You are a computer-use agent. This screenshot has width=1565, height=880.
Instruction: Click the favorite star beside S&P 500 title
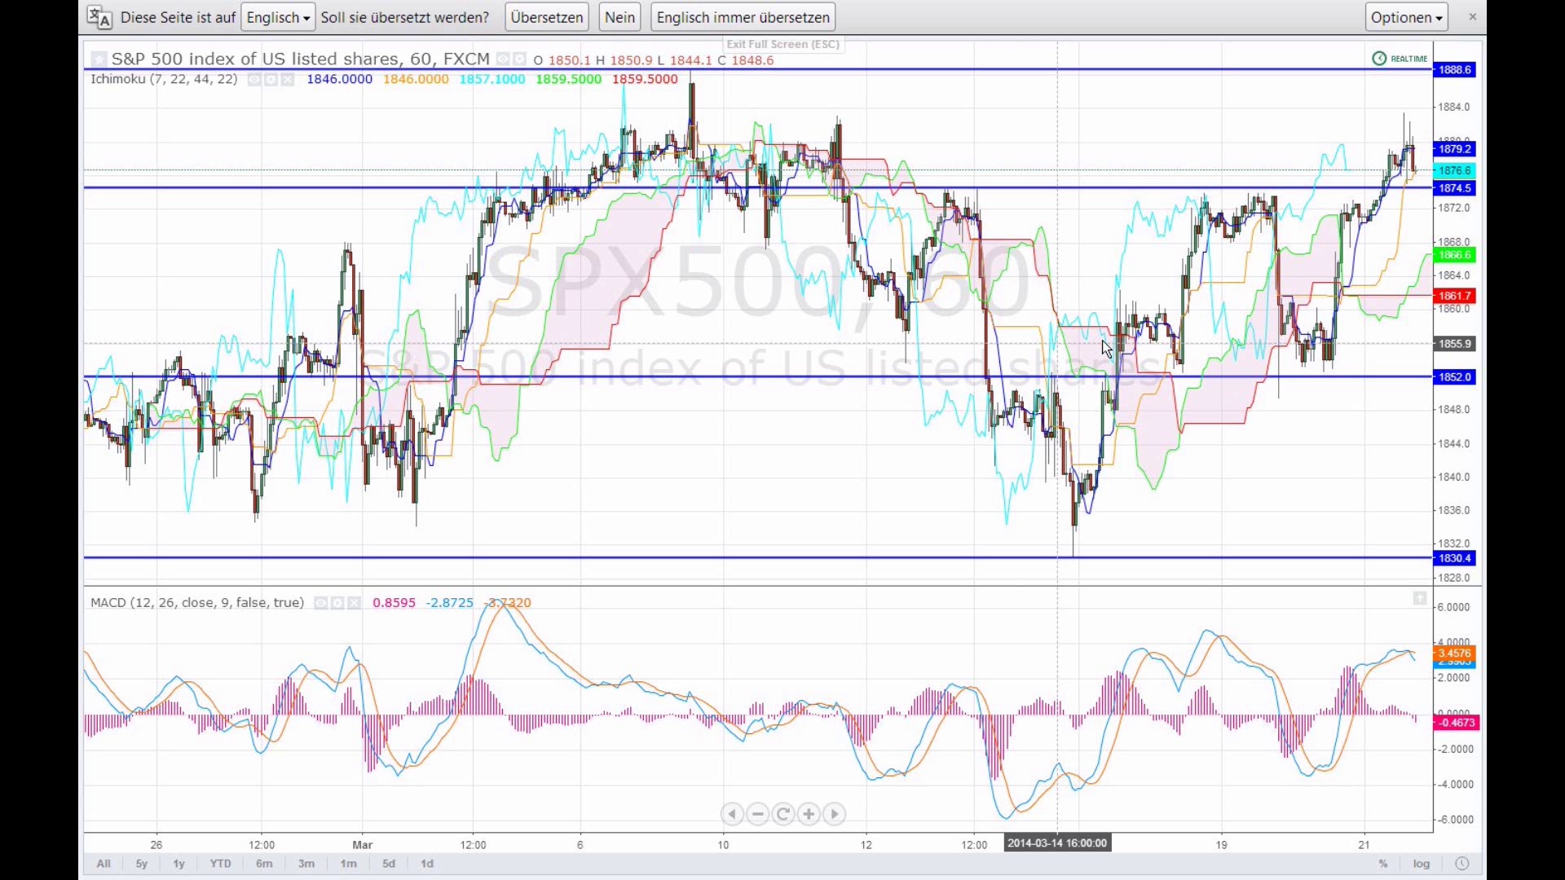[99, 59]
